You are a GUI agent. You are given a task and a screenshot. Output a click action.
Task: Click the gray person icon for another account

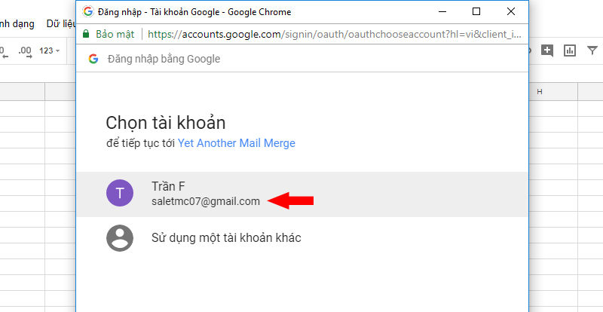point(120,238)
